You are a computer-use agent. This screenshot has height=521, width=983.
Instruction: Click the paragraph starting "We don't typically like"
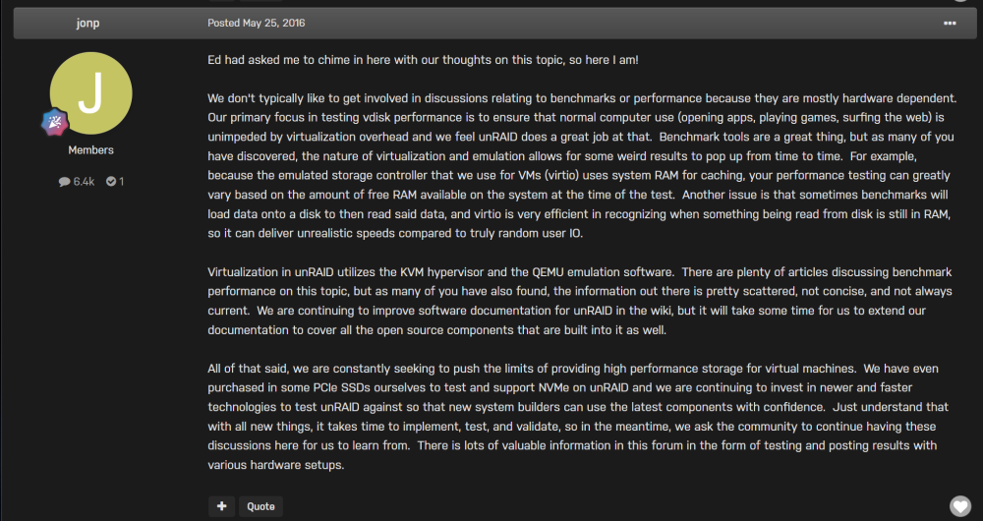pyautogui.click(x=582, y=166)
